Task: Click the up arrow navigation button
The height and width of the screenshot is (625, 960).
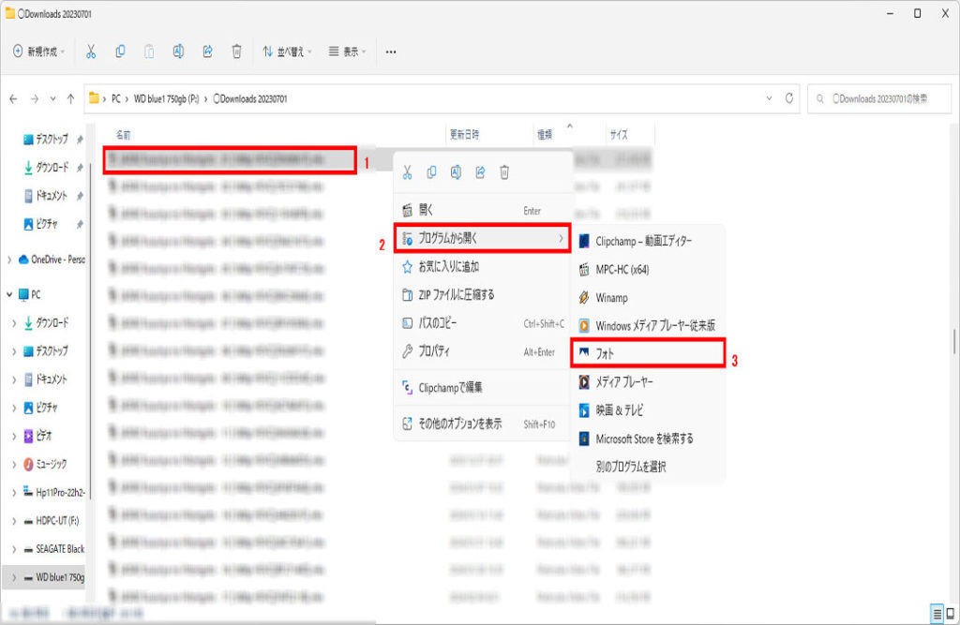Action: click(x=69, y=98)
